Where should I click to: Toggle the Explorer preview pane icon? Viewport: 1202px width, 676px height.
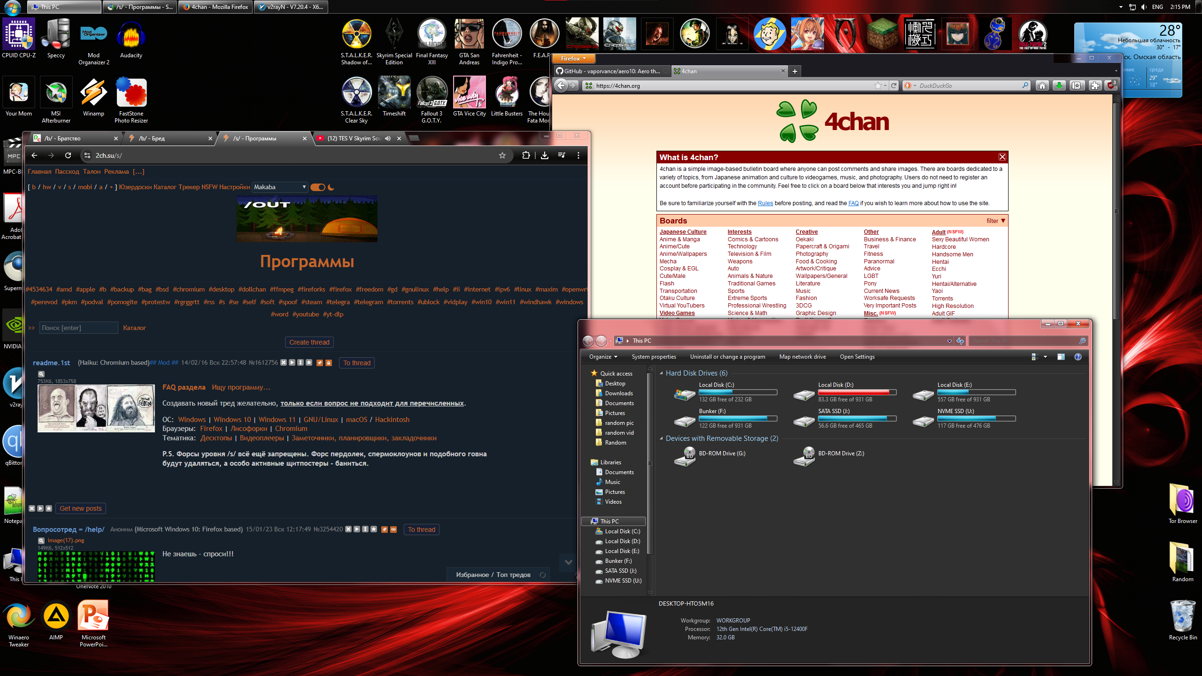(1061, 357)
